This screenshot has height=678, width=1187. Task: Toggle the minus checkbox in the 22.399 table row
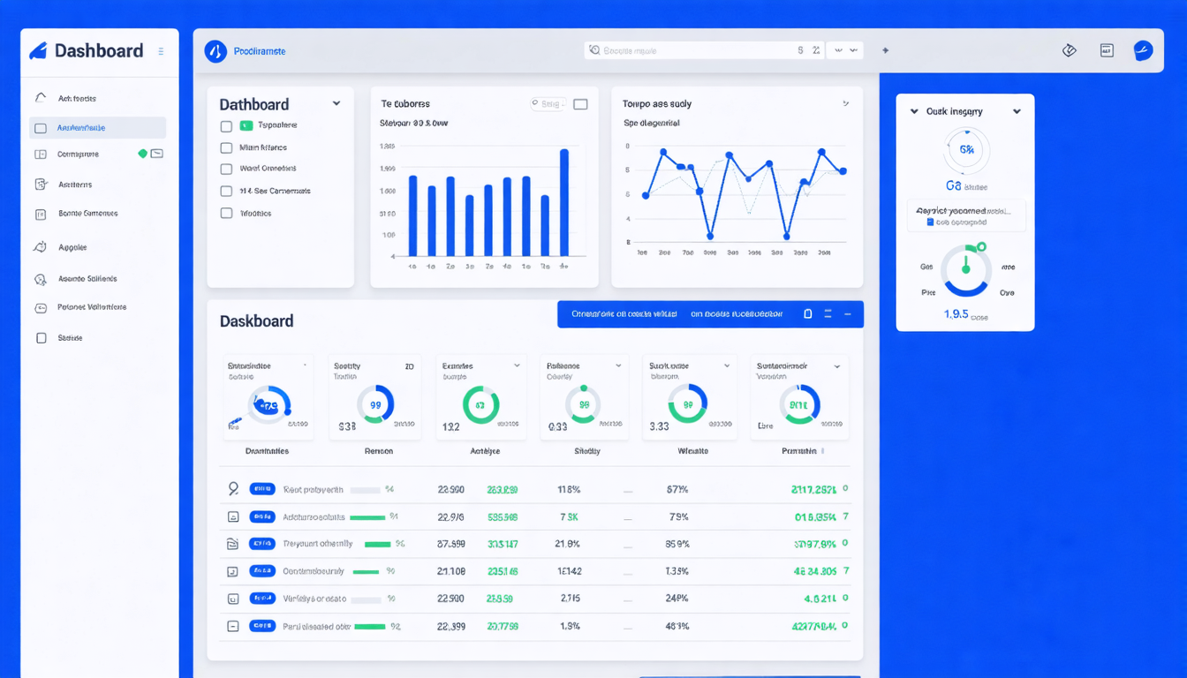[x=233, y=626]
